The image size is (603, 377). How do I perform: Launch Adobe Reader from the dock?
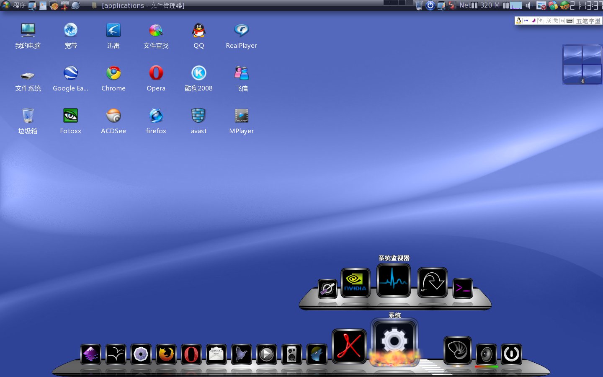pos(349,346)
